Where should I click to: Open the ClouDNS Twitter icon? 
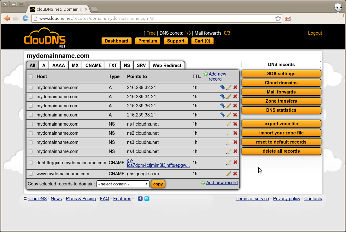point(147,199)
